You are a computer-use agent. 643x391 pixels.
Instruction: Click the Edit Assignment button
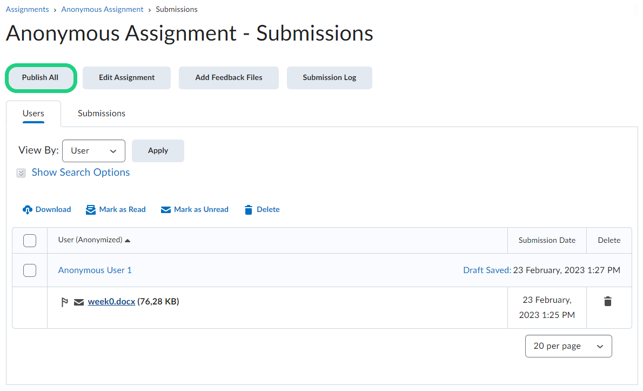coord(126,78)
